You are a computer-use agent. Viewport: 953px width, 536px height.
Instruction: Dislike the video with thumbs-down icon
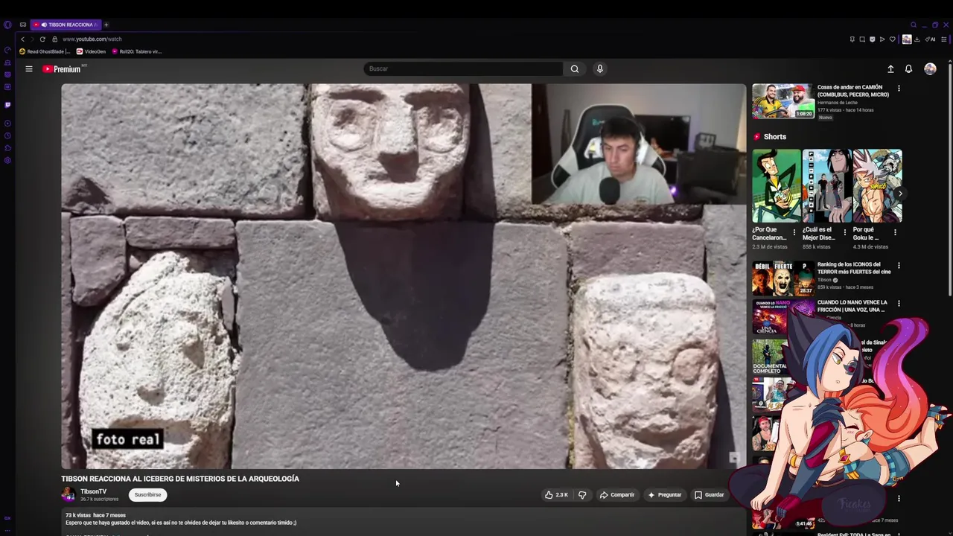pyautogui.click(x=582, y=494)
